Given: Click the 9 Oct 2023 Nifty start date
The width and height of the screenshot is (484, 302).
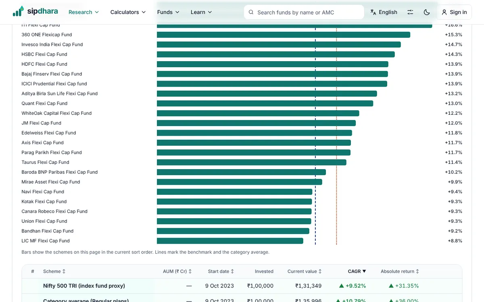Looking at the screenshot, I should tap(219, 286).
